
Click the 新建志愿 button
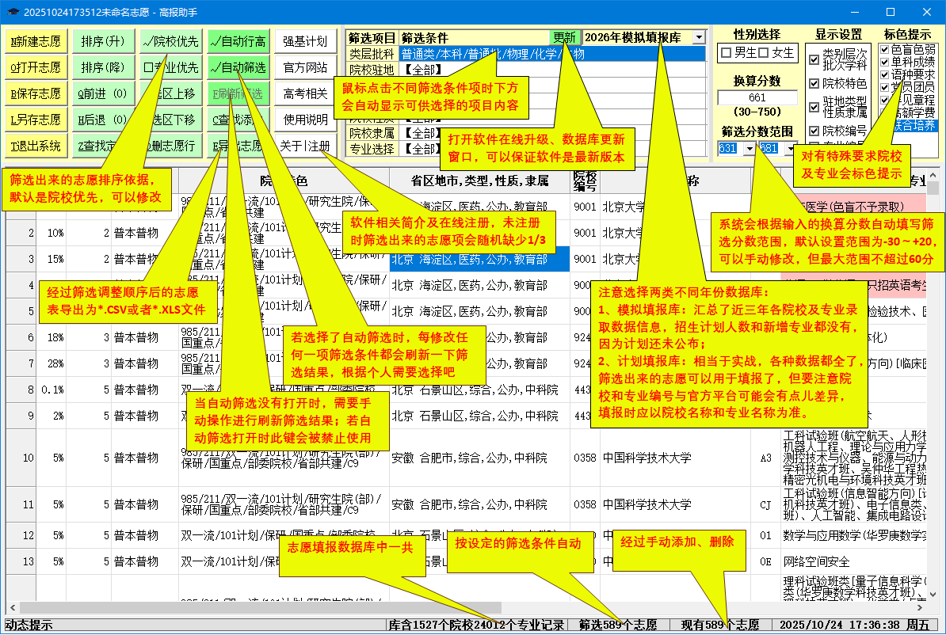click(36, 41)
